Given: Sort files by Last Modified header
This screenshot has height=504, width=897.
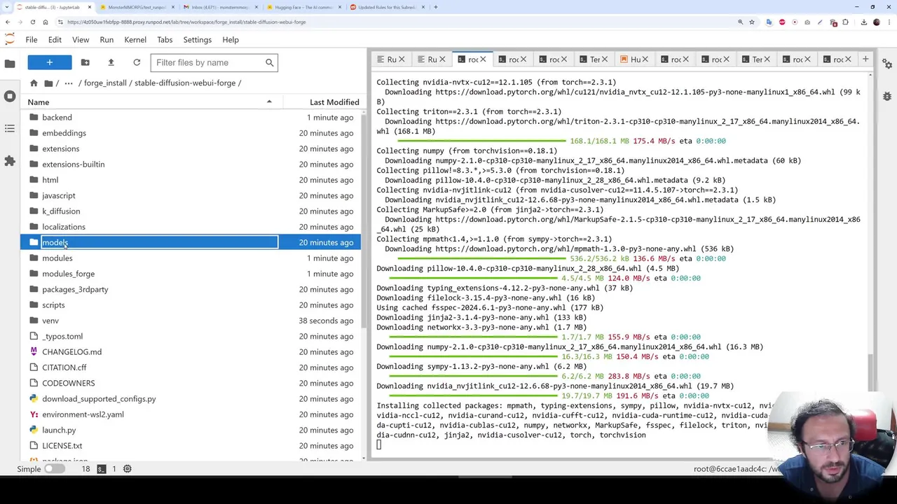Looking at the screenshot, I should 334,102.
